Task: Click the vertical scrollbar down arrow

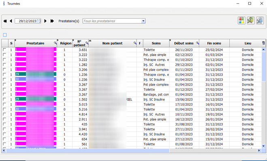Action: coord(263,146)
